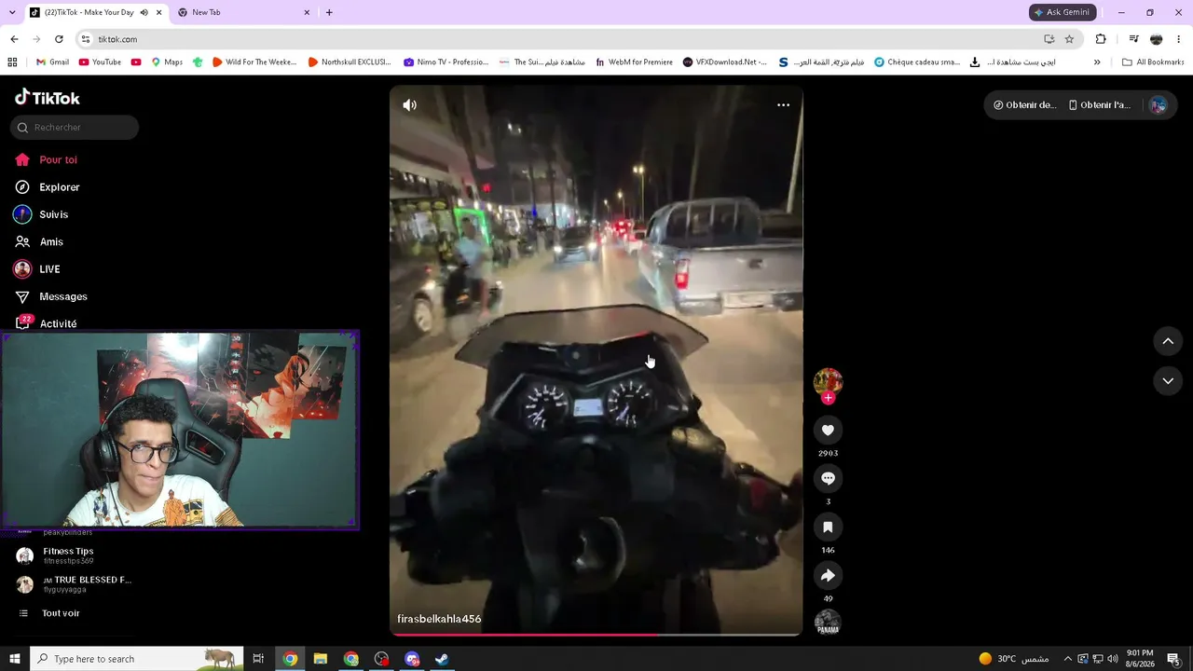The image size is (1193, 671).
Task: Save the video with the bookmark icon
Action: point(828,527)
